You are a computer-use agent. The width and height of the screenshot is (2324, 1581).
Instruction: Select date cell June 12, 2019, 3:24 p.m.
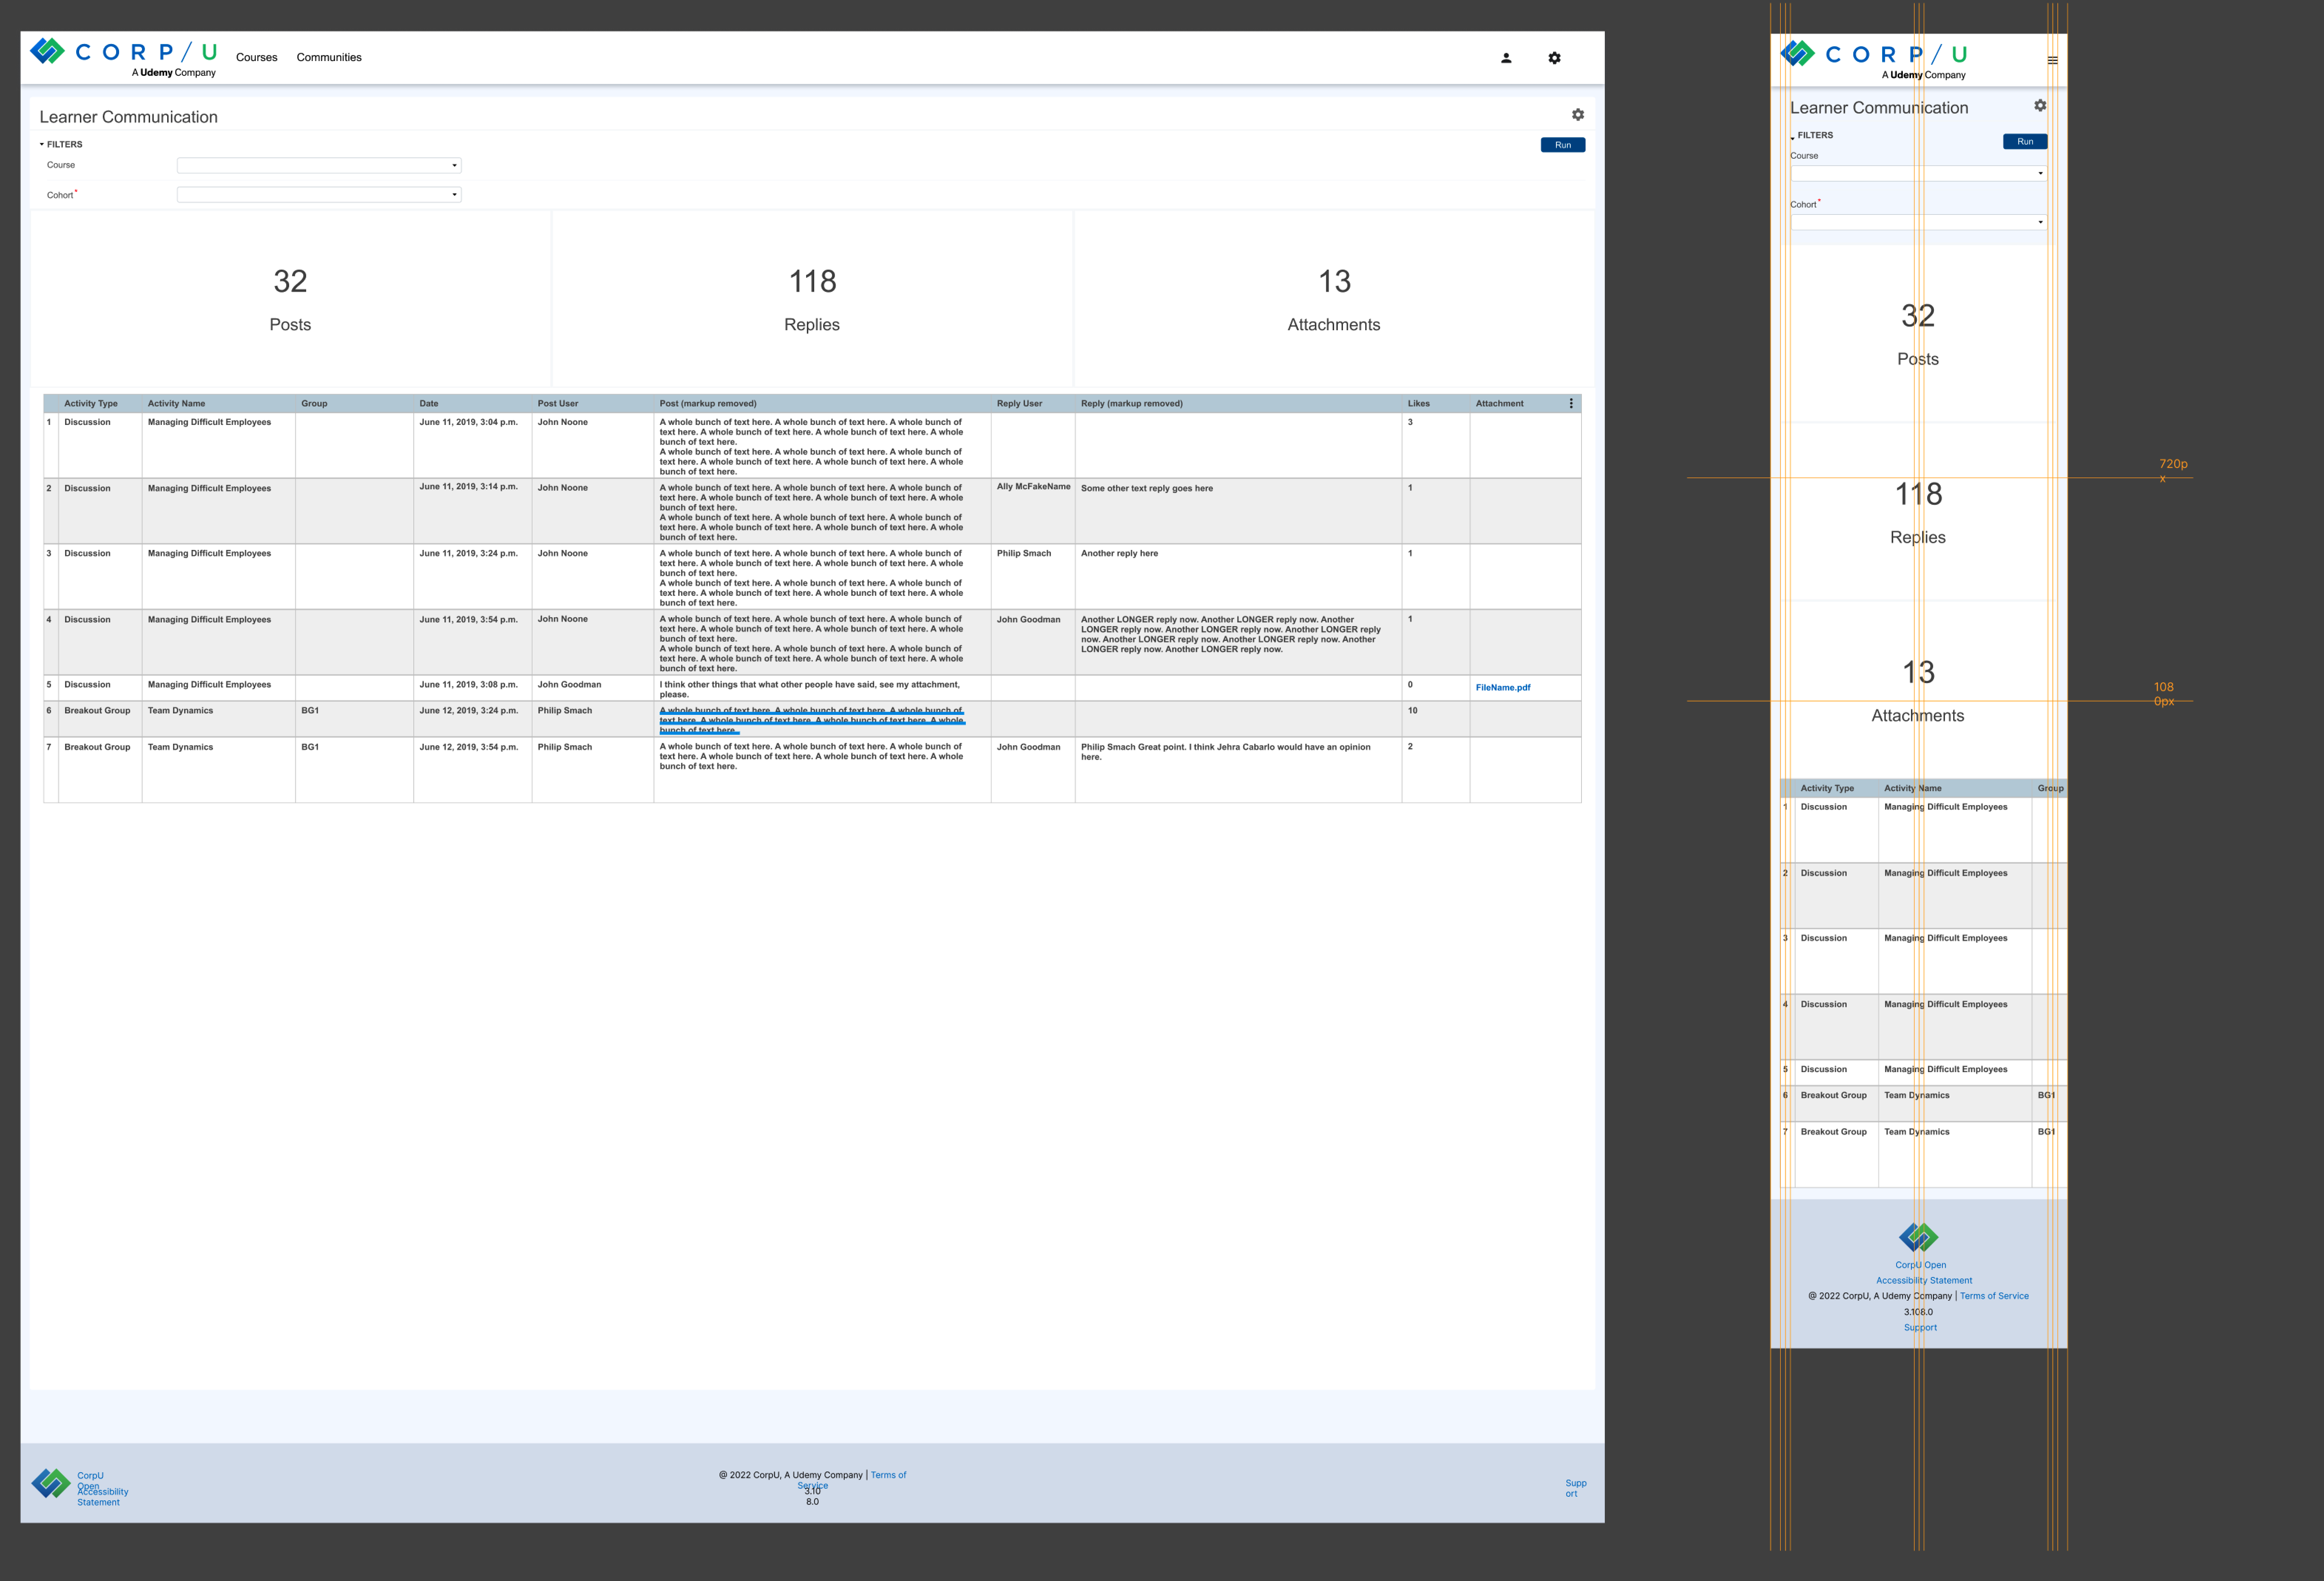click(x=468, y=711)
